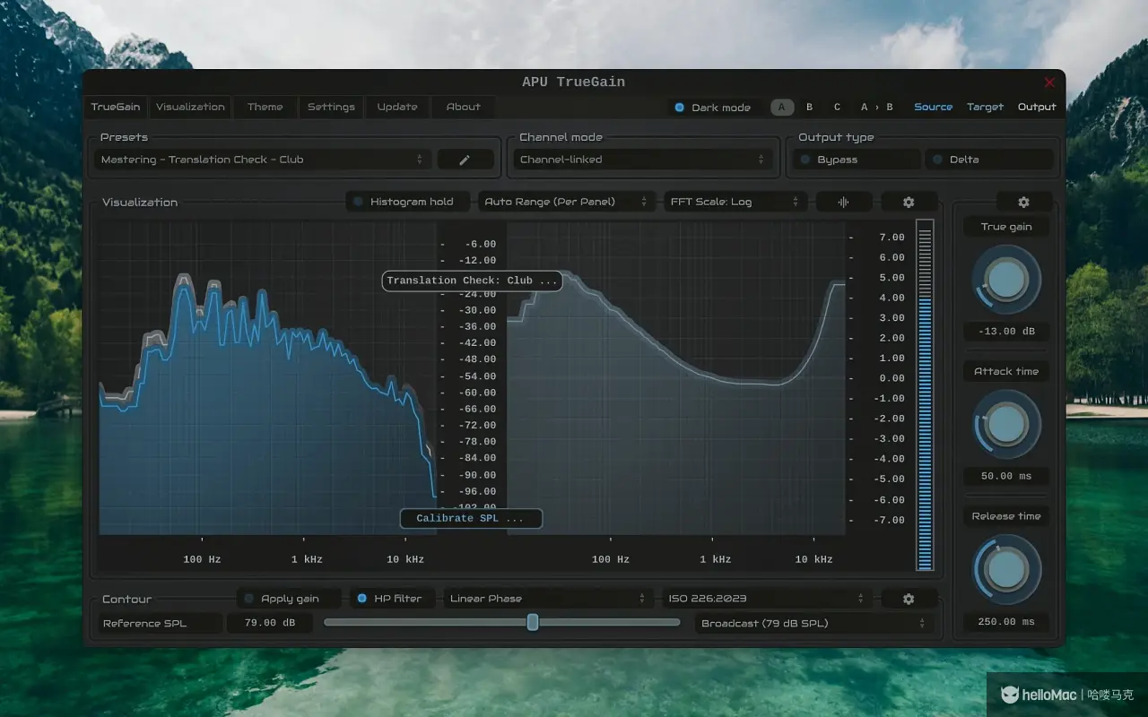Open Contour settings gear
Image resolution: width=1148 pixels, height=717 pixels.
click(909, 599)
